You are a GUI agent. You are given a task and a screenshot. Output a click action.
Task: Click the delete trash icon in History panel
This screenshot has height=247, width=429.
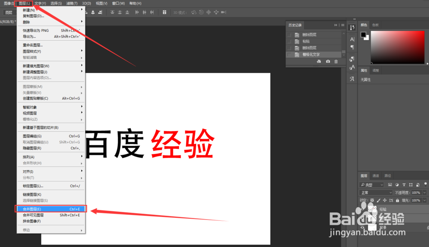[x=336, y=61]
